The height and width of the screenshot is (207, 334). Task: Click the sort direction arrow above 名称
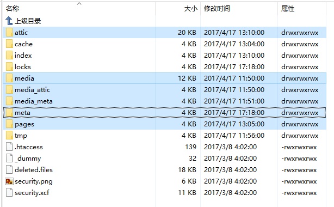coord(79,4)
